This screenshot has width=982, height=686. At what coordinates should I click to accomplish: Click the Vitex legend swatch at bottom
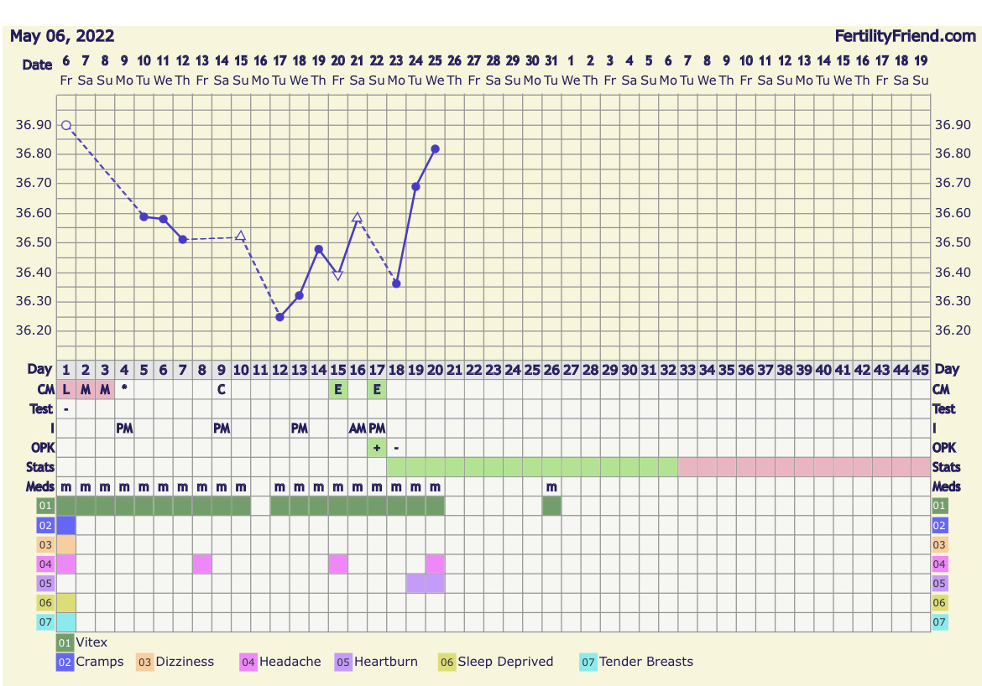tap(65, 643)
